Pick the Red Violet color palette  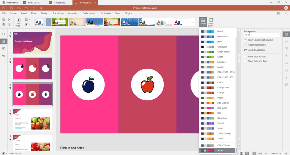(217, 108)
